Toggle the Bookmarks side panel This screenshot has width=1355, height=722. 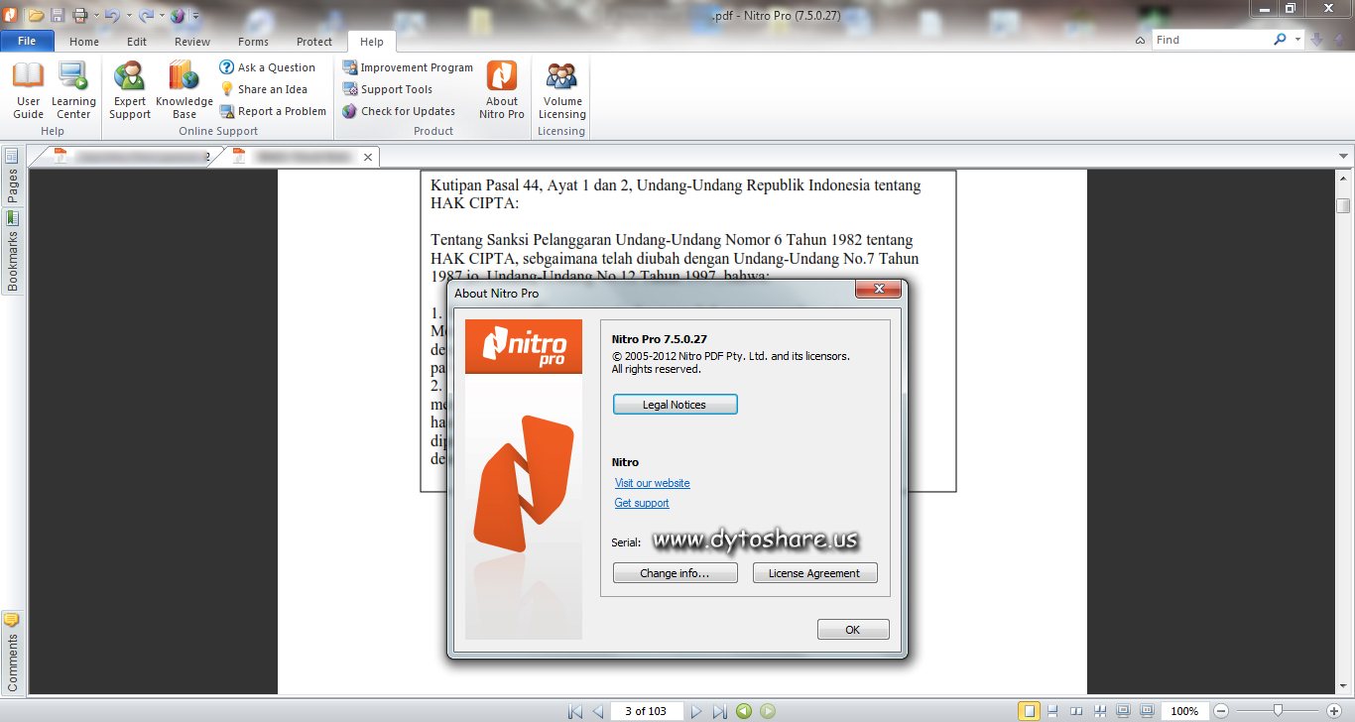pyautogui.click(x=12, y=251)
